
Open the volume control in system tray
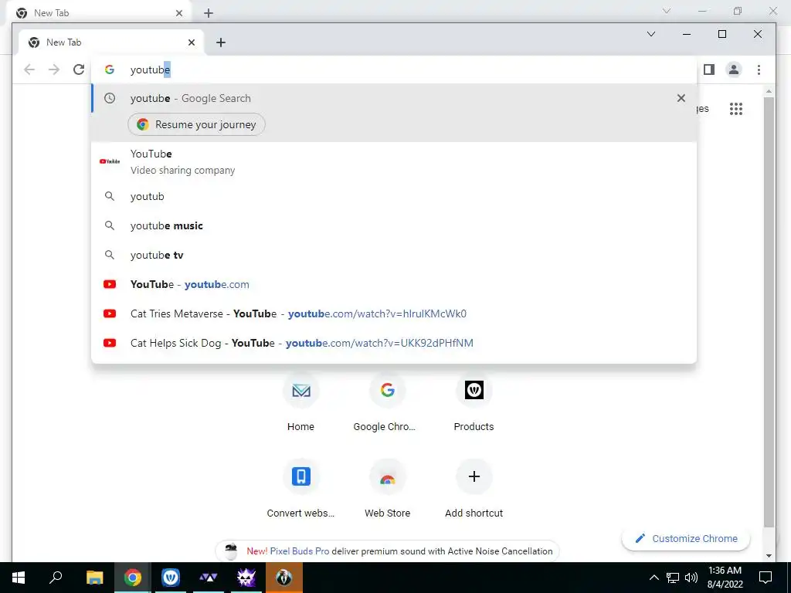point(691,578)
